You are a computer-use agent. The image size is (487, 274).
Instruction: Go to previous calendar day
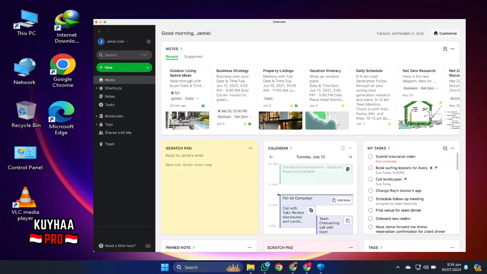[x=271, y=157]
